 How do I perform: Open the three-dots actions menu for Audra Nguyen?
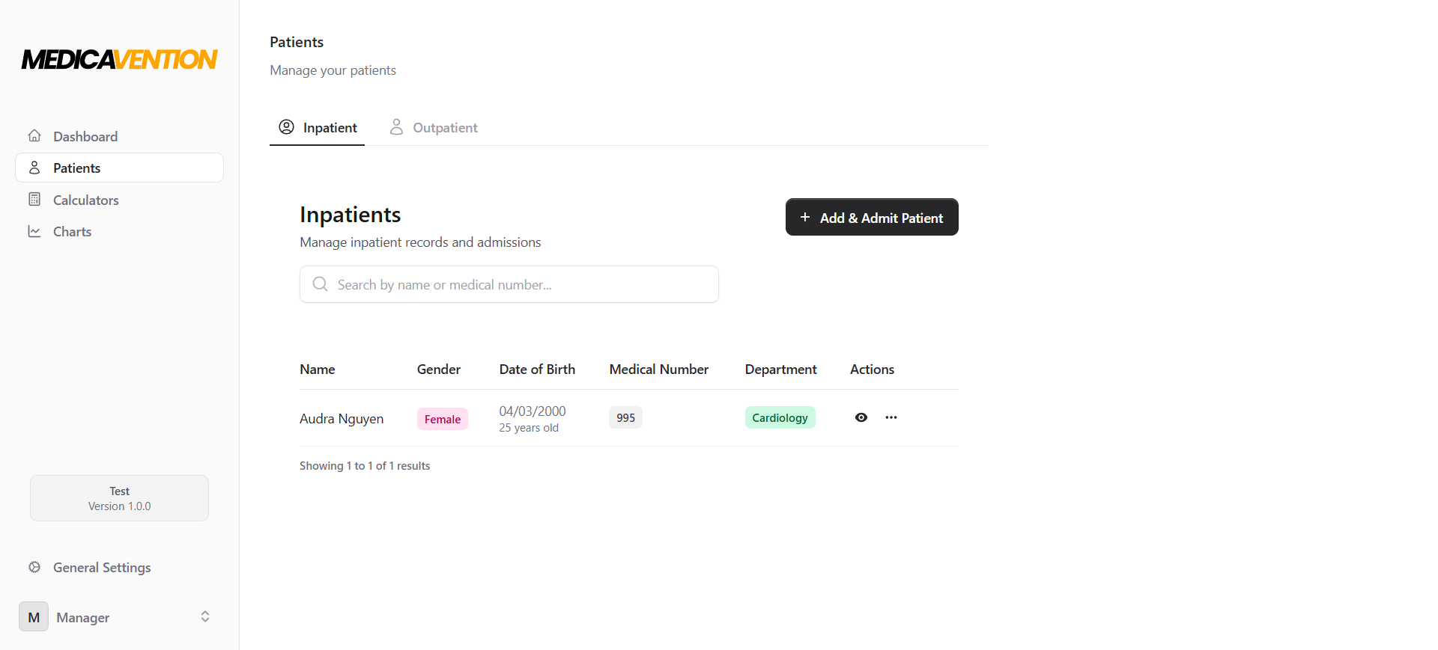[x=891, y=417]
